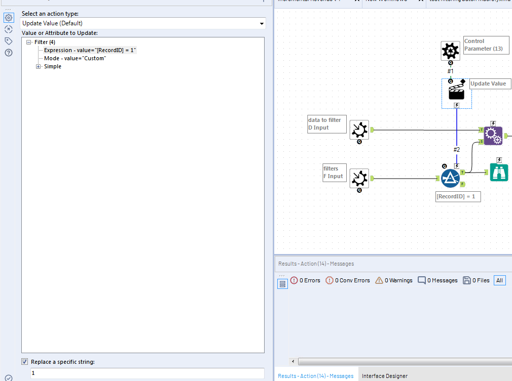Click the Configuration gear icon in the left sidebar

pos(8,17)
